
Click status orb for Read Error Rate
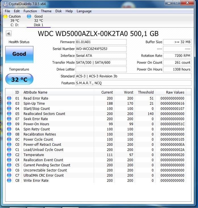point(9,98)
